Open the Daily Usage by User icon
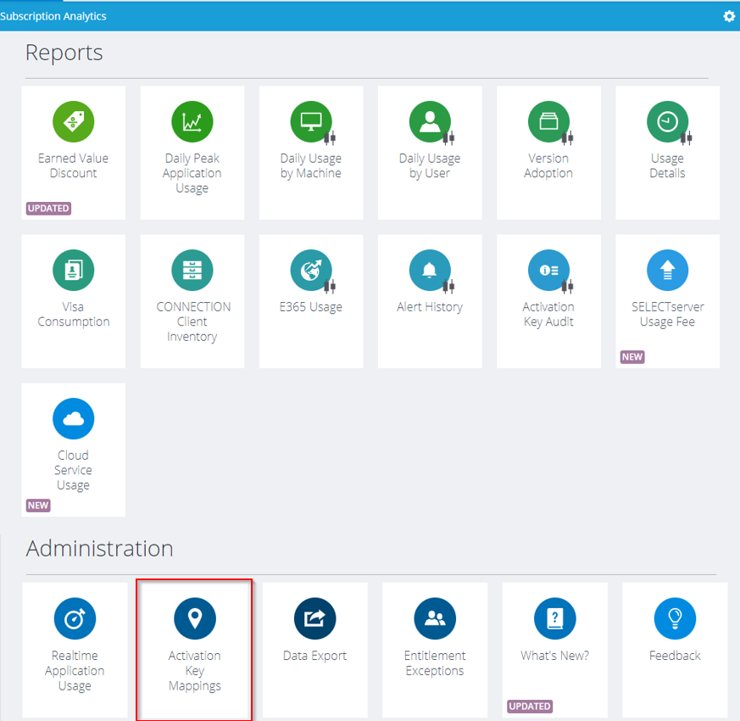Viewport: 740px width, 721px height. (430, 122)
